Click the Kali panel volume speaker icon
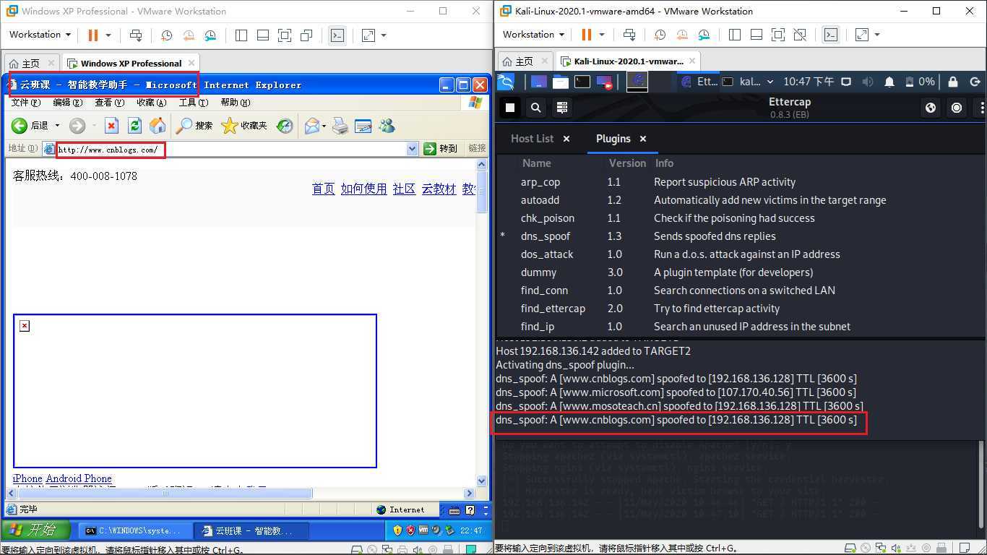This screenshot has width=987, height=555. tap(868, 82)
